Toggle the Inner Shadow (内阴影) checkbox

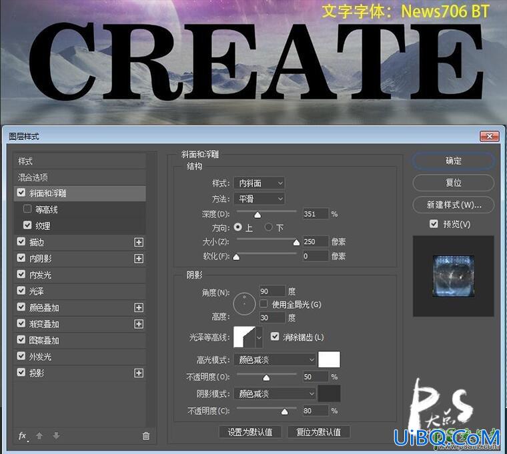click(21, 258)
